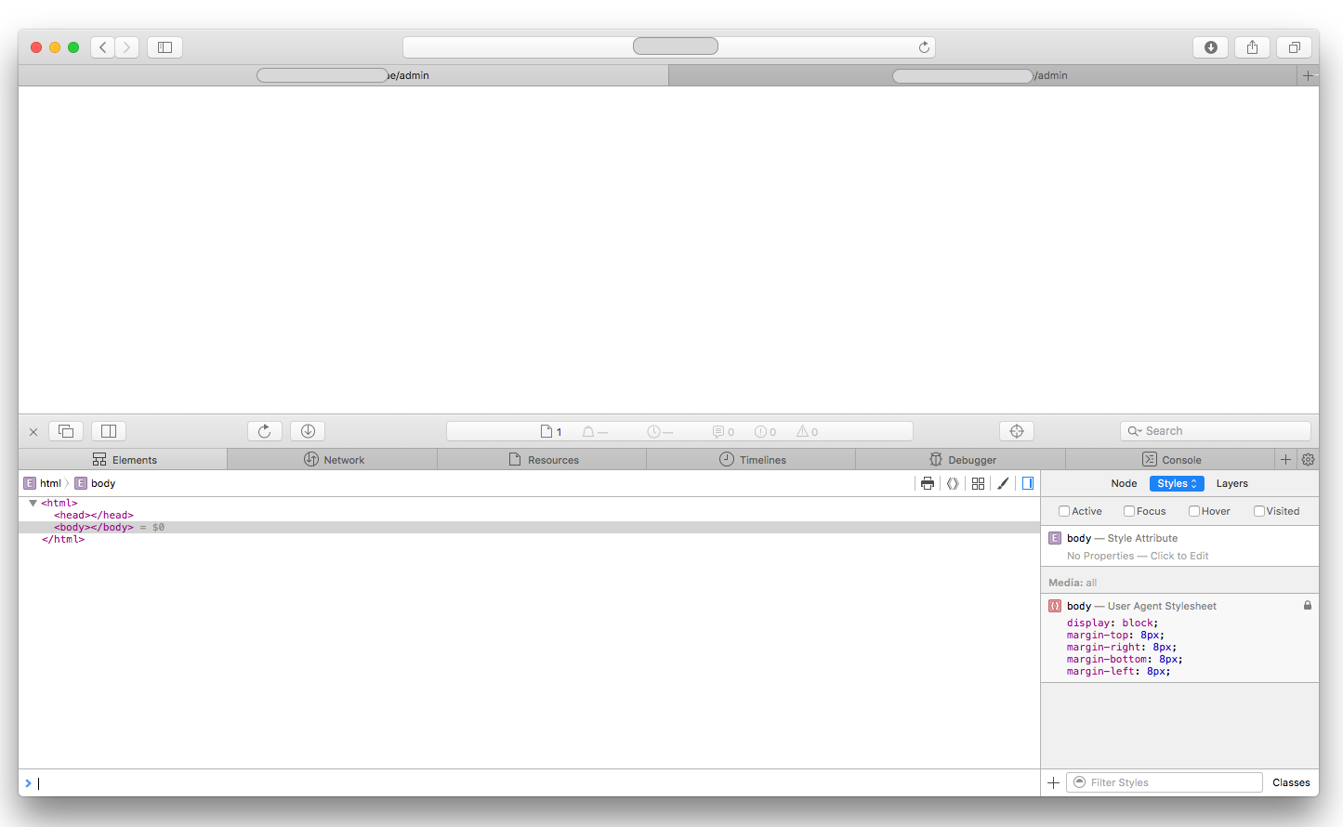The height and width of the screenshot is (827, 1343).
Task: Switch to the Timelines tab
Action: [751, 459]
